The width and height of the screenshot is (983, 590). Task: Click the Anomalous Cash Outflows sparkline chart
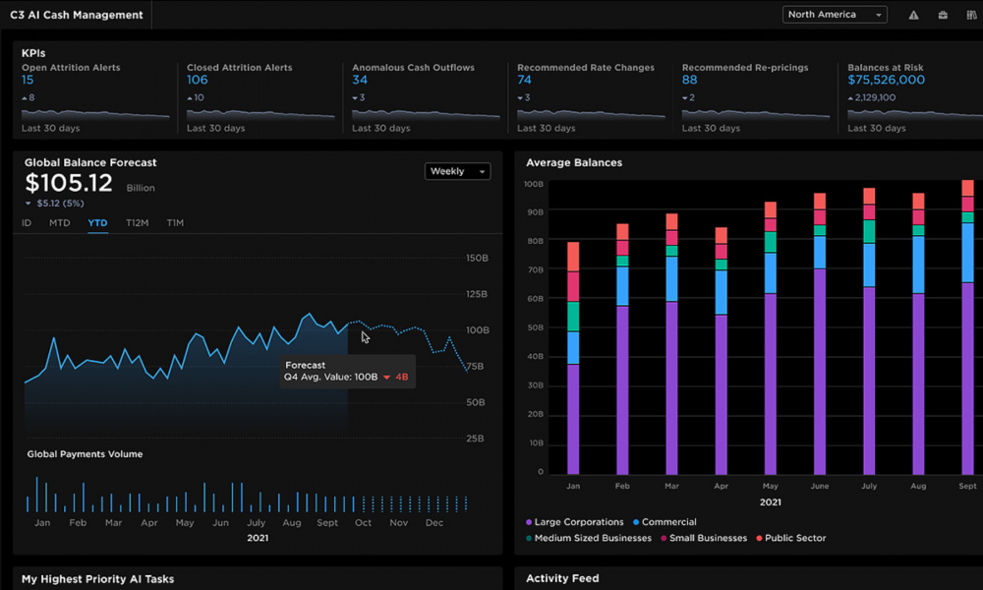point(426,114)
